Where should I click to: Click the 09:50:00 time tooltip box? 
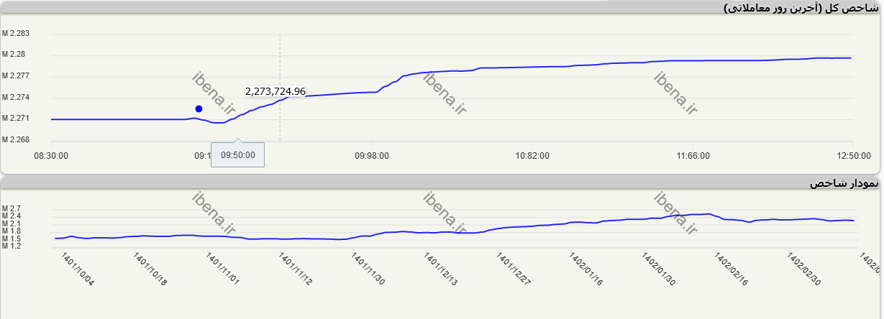coord(237,154)
